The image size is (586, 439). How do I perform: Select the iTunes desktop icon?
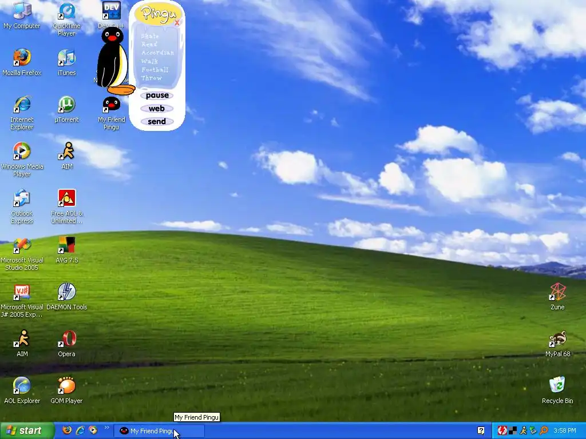(66, 62)
